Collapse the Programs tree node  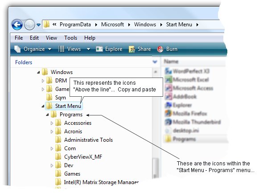(47, 115)
